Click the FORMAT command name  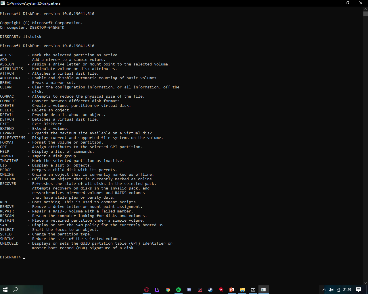[x=7, y=142]
